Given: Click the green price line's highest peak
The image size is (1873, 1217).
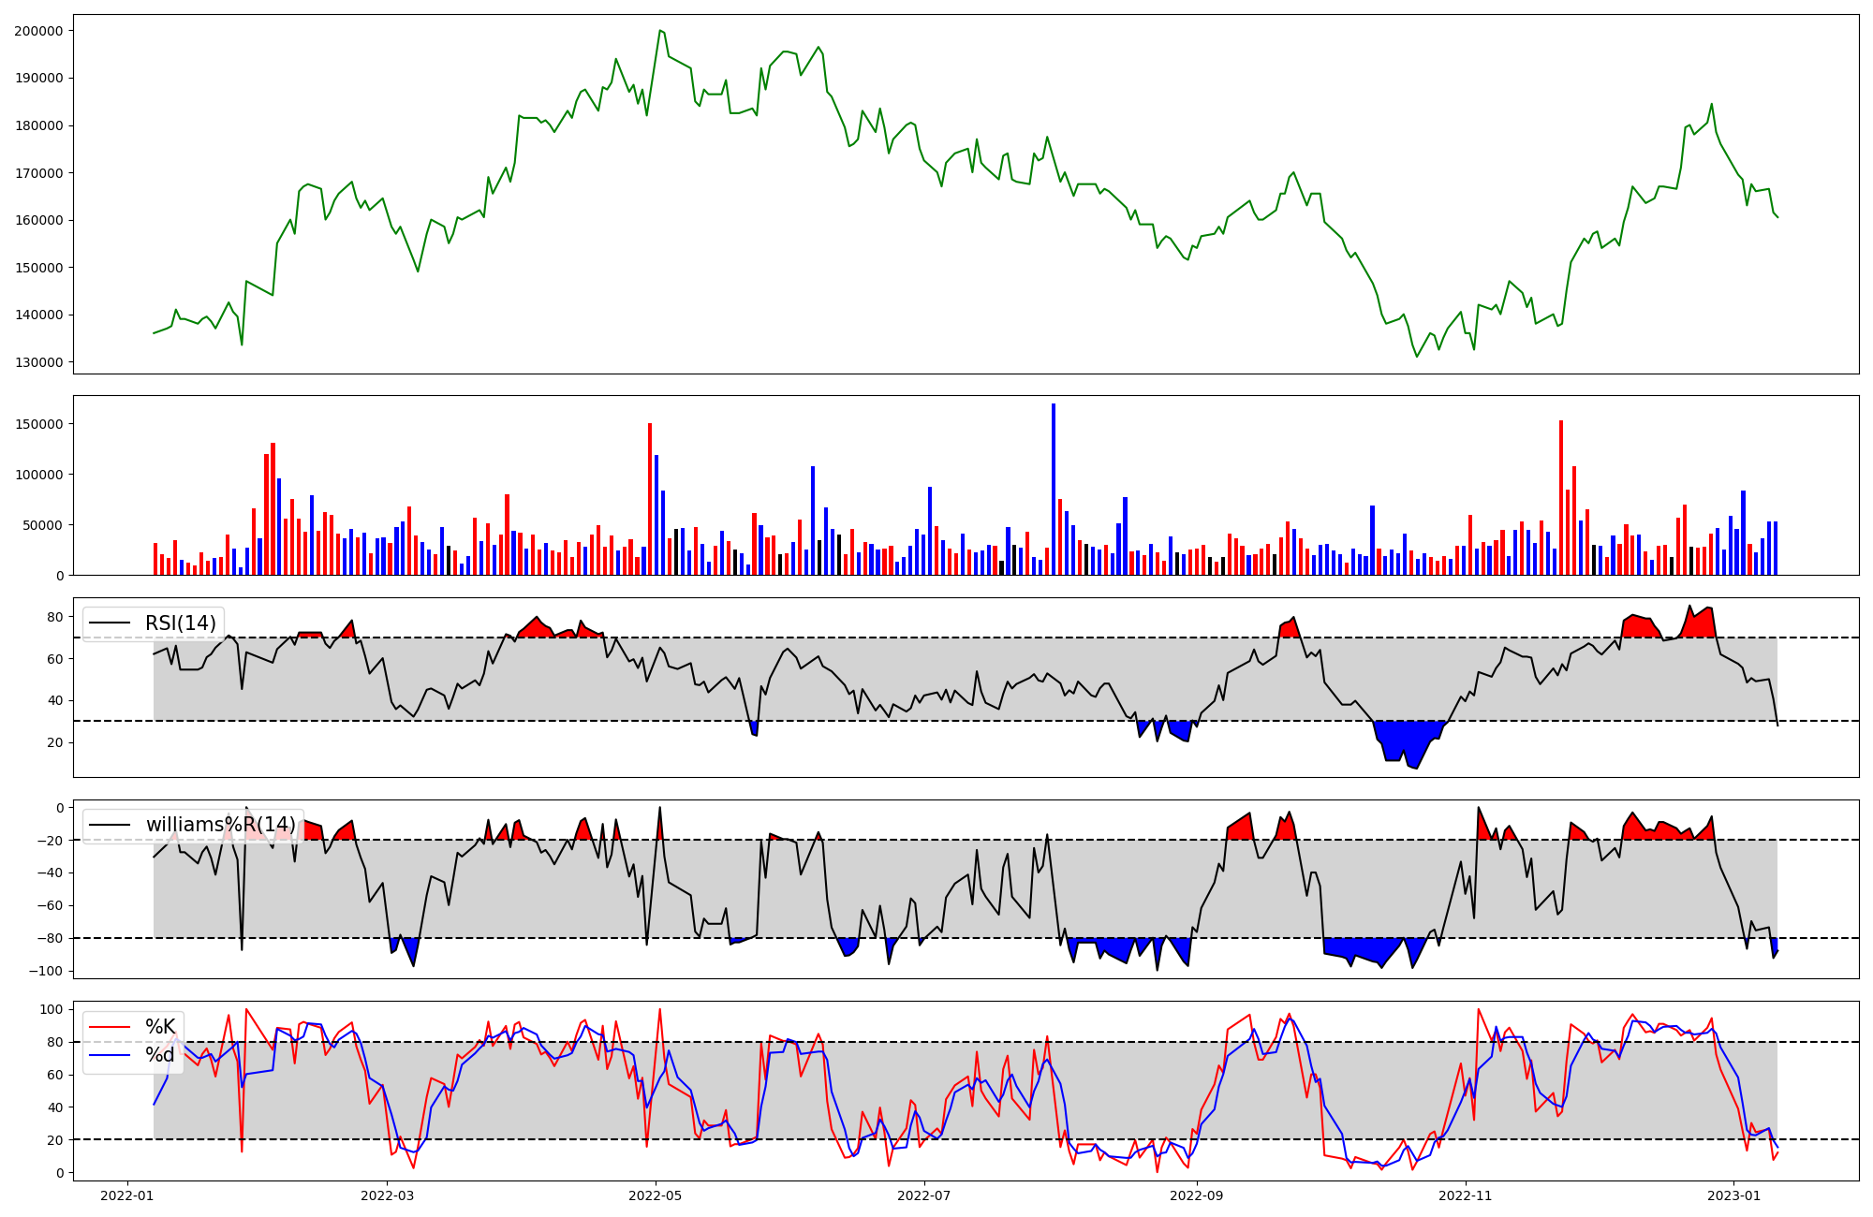Looking at the screenshot, I should click(x=660, y=31).
